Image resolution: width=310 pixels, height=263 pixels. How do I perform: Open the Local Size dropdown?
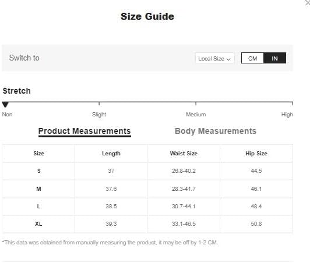pyautogui.click(x=214, y=58)
